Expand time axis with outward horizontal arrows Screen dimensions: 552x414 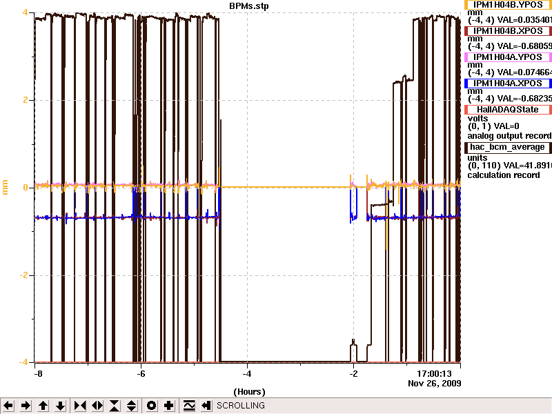tap(97, 406)
